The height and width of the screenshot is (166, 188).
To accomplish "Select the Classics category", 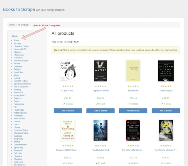I will pyautogui.click(x=18, y=52).
